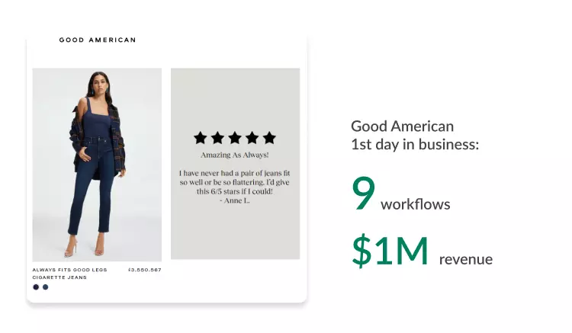Click the gray "Good American" heading beside the stats
This screenshot has width=572, height=333.
tap(402, 126)
